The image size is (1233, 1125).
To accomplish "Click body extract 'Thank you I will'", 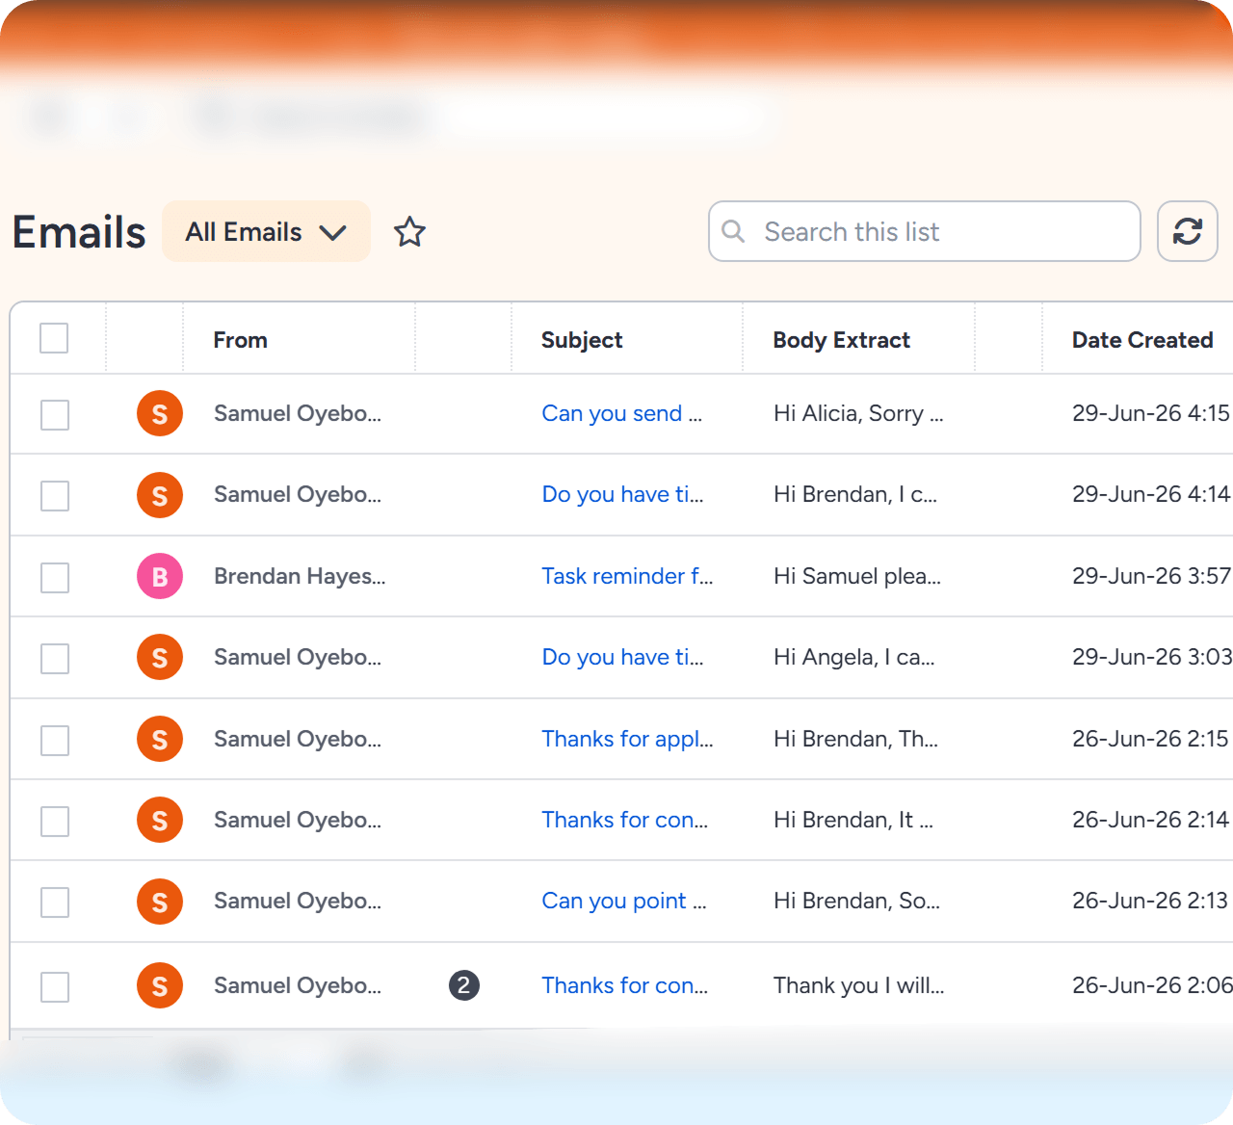I will pos(859,985).
